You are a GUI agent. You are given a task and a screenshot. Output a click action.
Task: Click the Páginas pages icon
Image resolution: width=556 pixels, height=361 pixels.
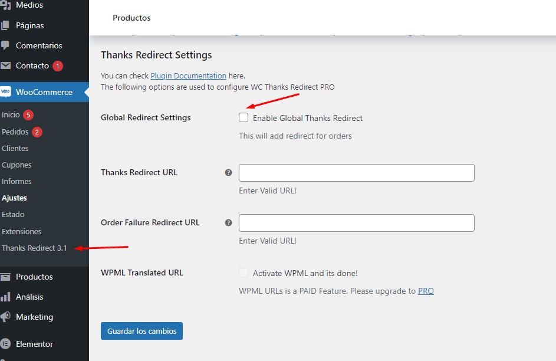click(5, 25)
